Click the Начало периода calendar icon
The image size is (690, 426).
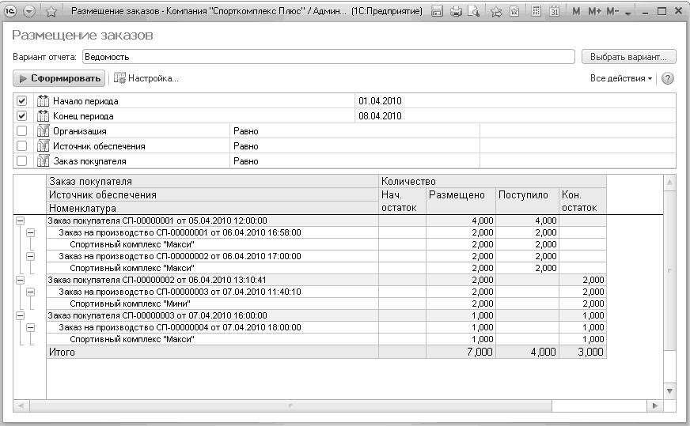point(43,100)
